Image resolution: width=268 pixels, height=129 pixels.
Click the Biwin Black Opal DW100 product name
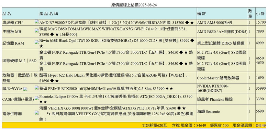point(117,43)
